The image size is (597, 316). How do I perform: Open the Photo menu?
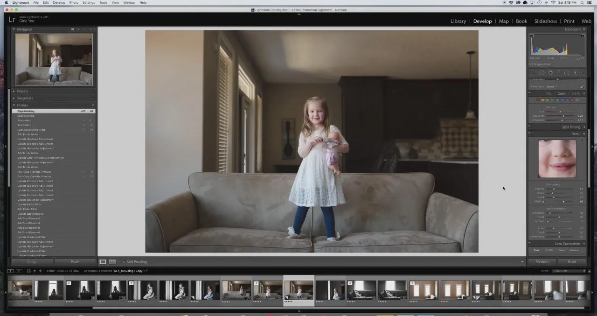74,3
